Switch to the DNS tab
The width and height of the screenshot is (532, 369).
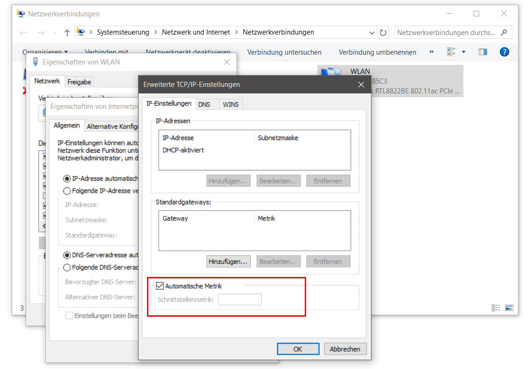pyautogui.click(x=207, y=104)
